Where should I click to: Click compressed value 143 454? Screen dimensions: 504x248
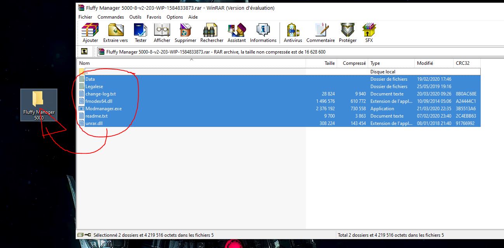point(358,123)
